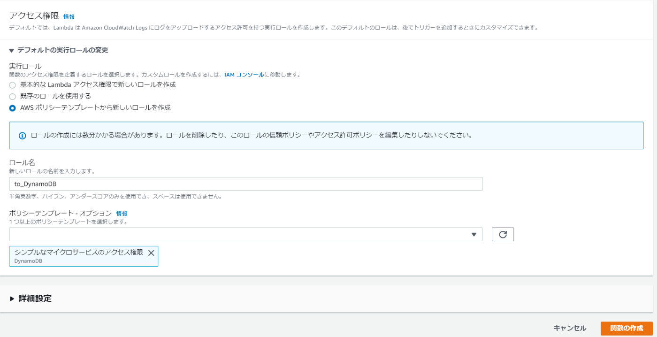657x337 pixels.
Task: Click ロールの作成には数分かかる notice text
Action: pos(251,135)
